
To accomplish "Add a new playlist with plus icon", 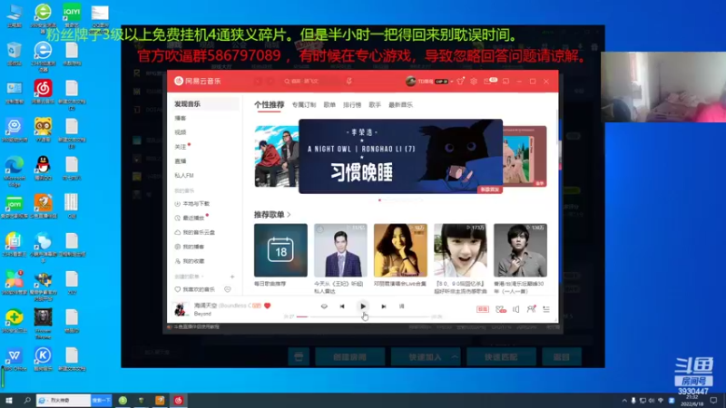I will click(232, 277).
